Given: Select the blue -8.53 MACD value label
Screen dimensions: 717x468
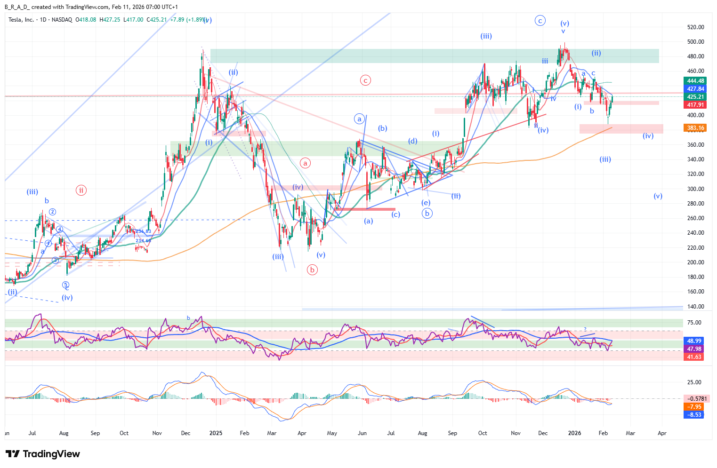Looking at the screenshot, I should (x=694, y=415).
